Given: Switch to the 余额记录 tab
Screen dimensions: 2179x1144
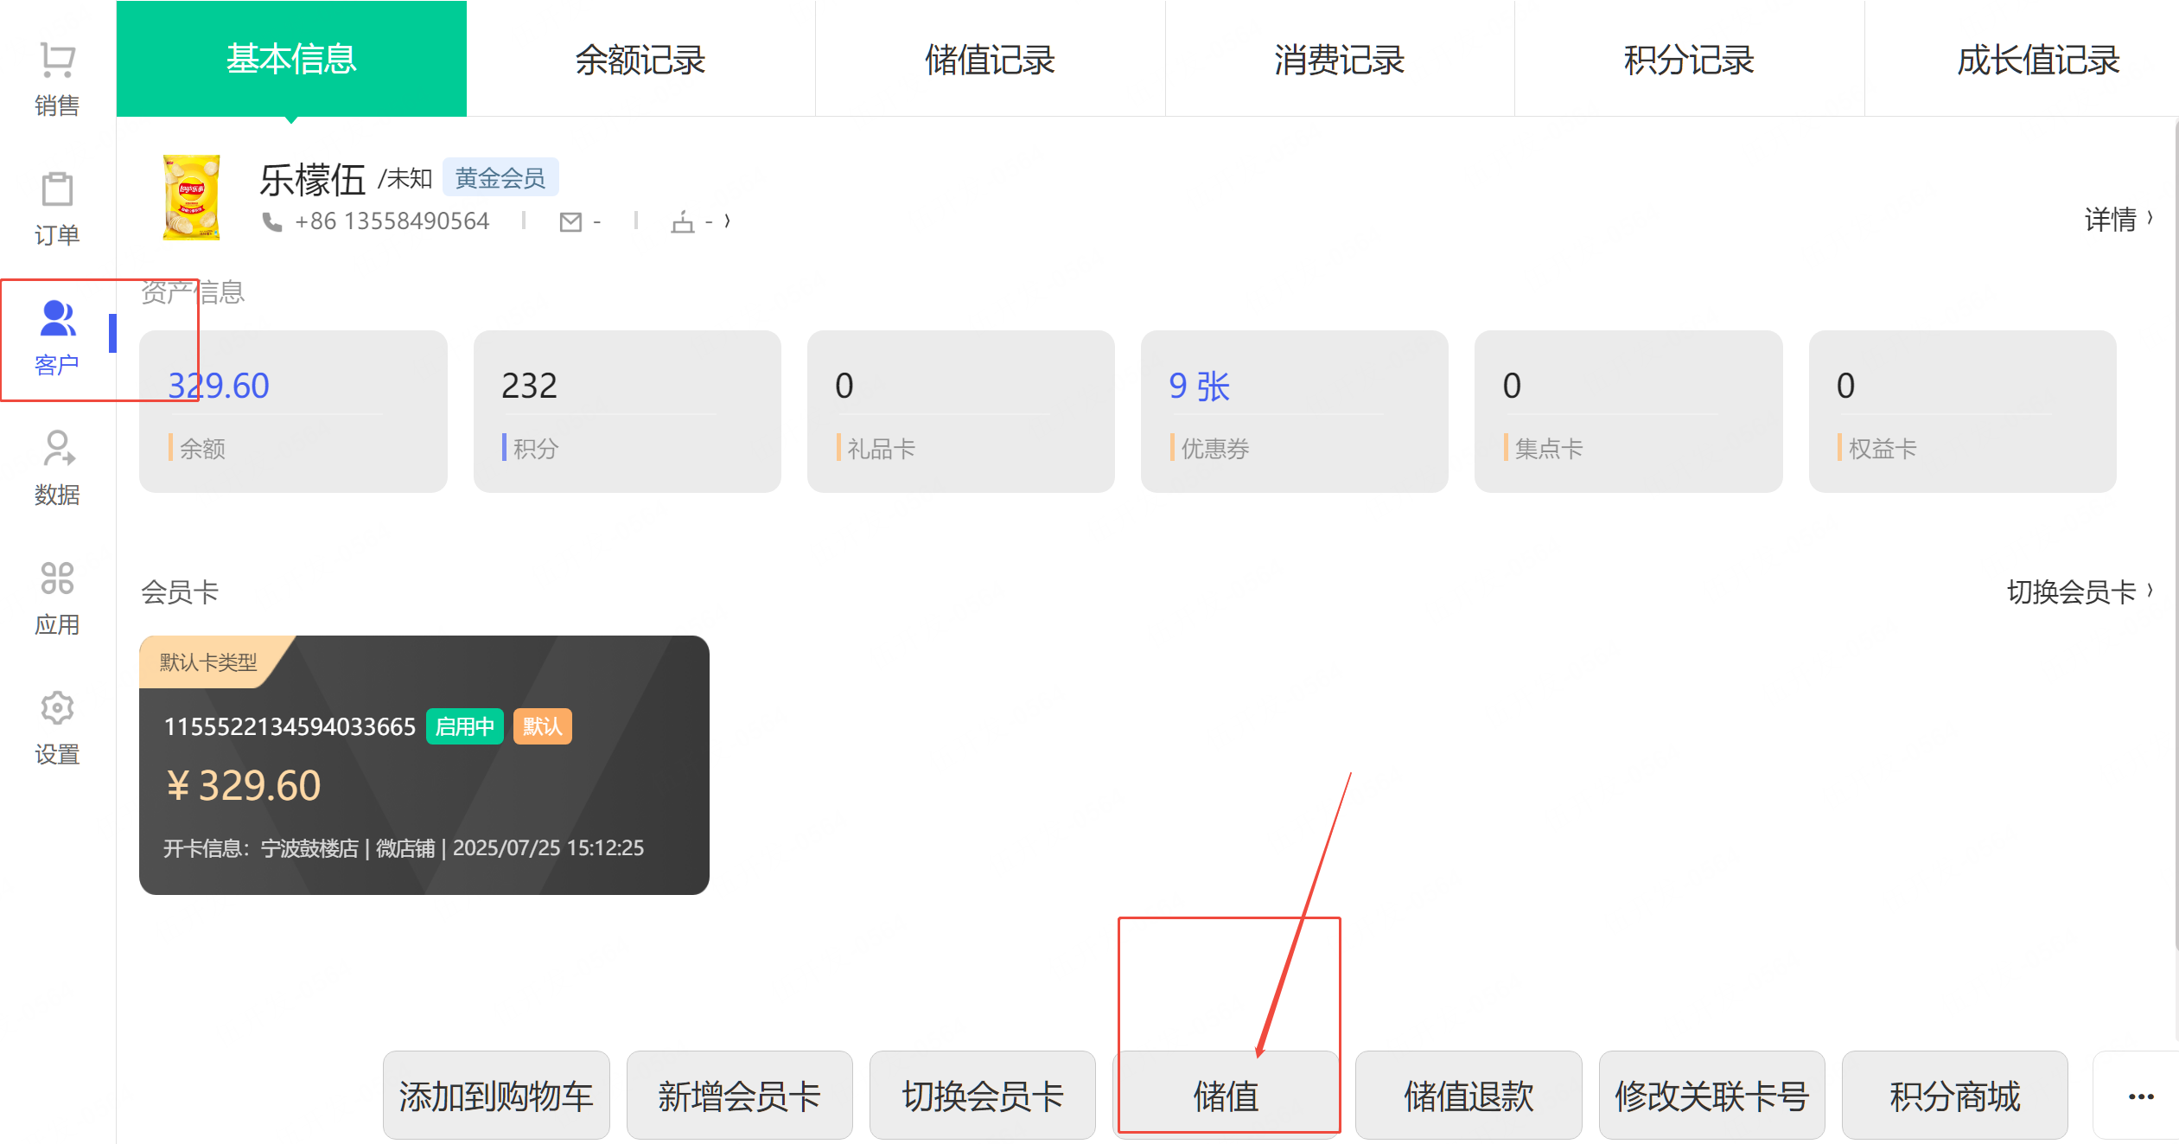Looking at the screenshot, I should point(640,60).
